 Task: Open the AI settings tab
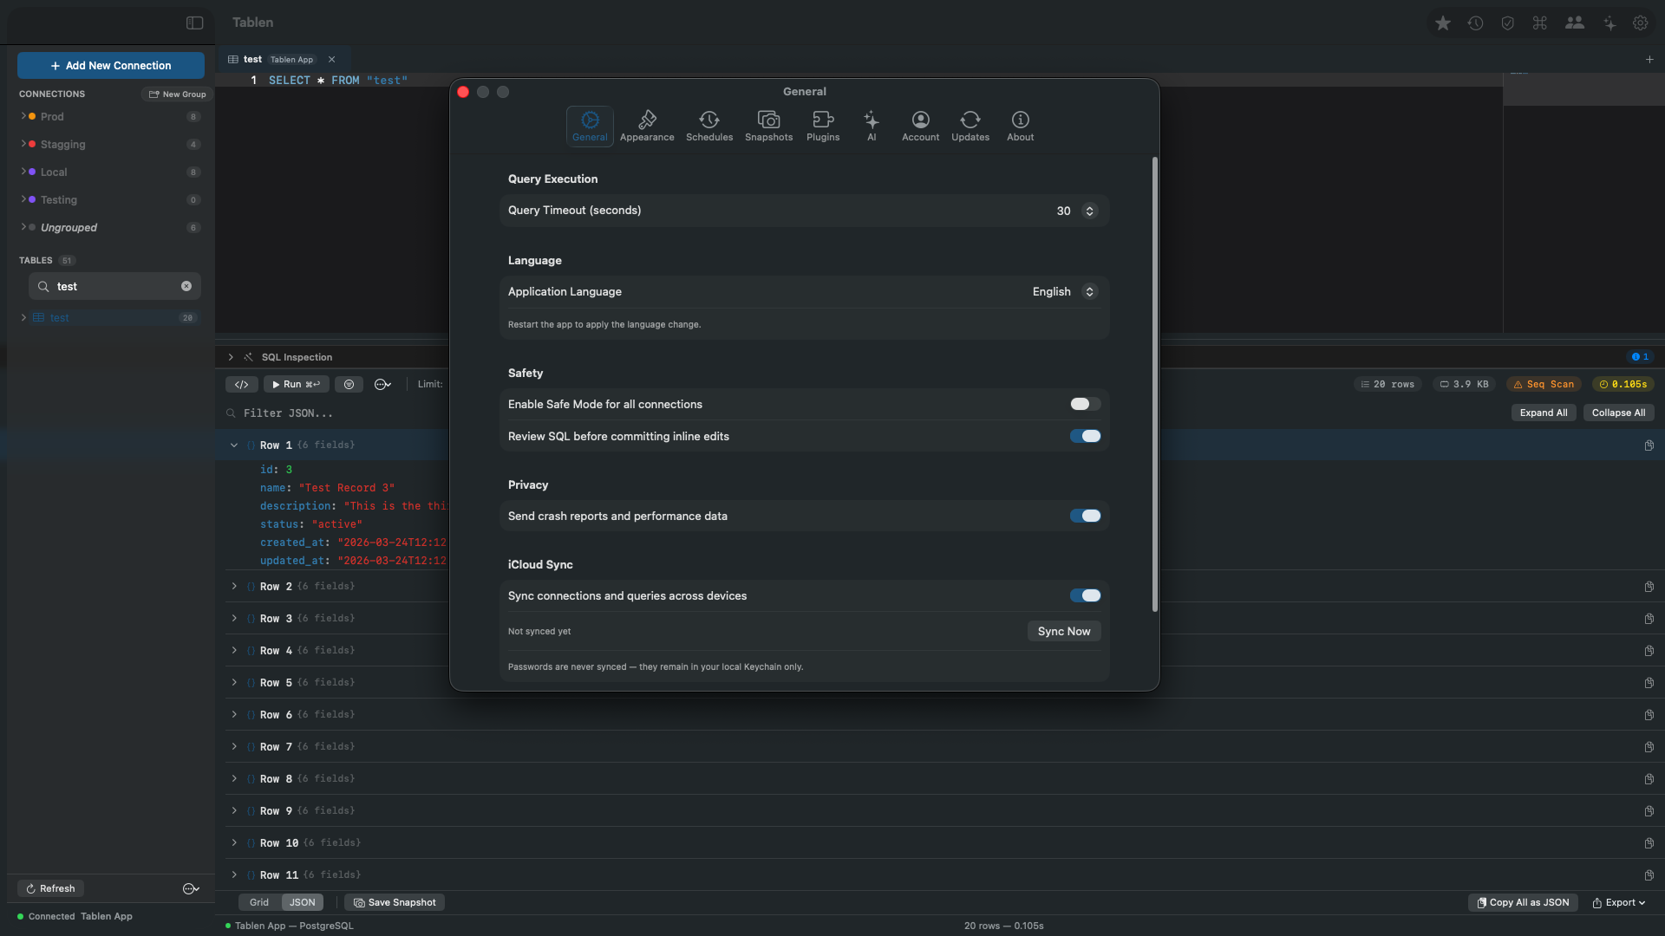coord(871,126)
